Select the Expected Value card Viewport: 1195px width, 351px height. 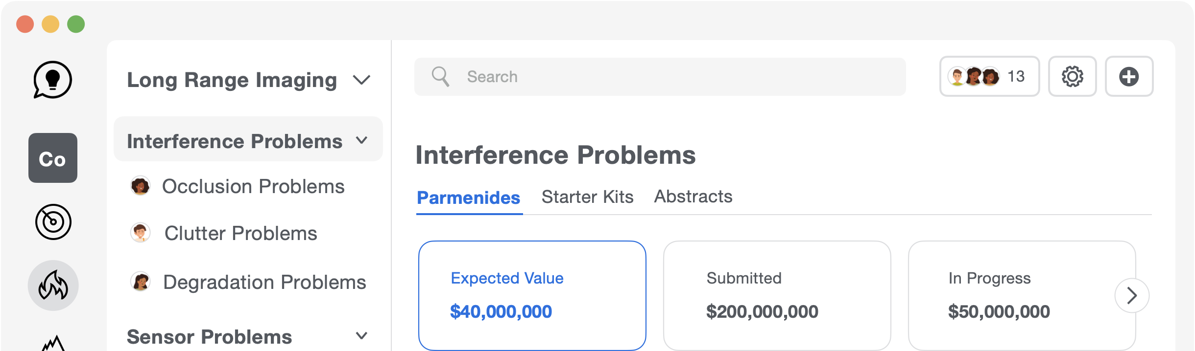point(532,296)
